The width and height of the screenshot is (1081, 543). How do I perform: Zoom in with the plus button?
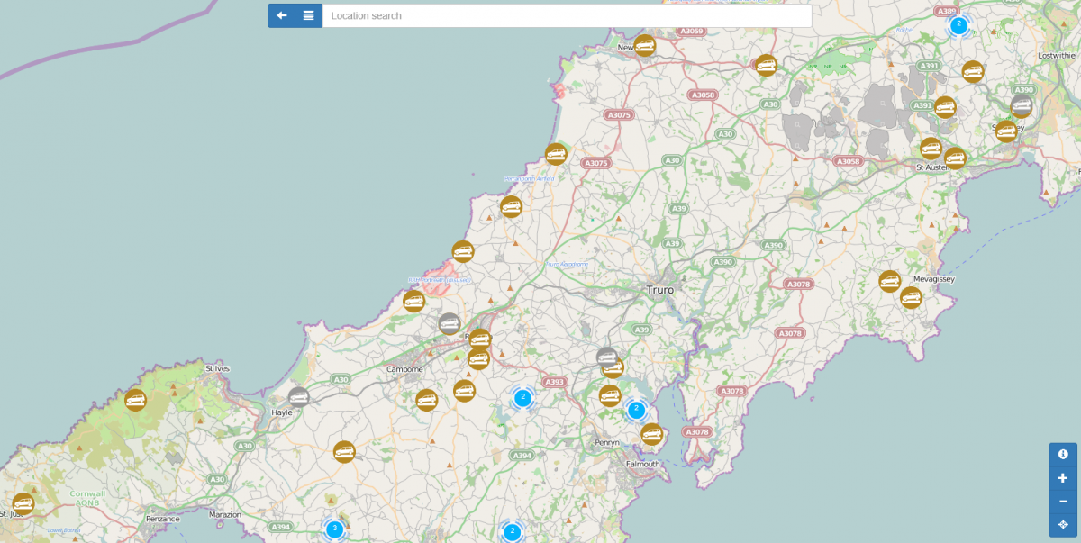click(1063, 478)
